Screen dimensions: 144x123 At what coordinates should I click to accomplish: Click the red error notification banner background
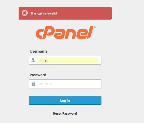pyautogui.click(x=83, y=13)
